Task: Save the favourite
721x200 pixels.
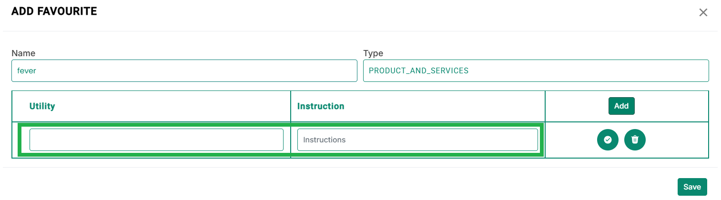Action: 692,187
